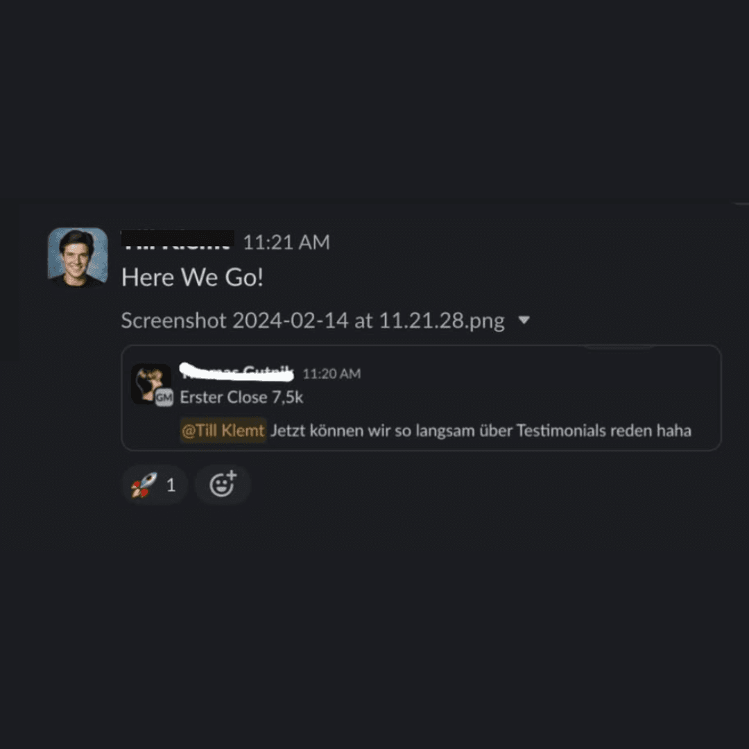The width and height of the screenshot is (749, 749).
Task: Open the add reaction emoji picker
Action: click(223, 485)
